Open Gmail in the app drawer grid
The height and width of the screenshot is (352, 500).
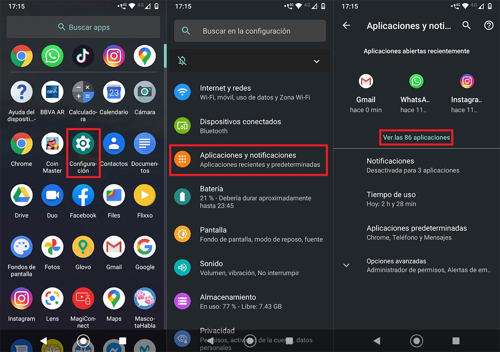114,253
